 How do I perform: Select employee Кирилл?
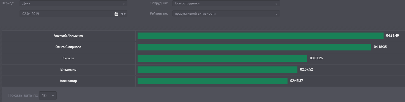(69, 58)
